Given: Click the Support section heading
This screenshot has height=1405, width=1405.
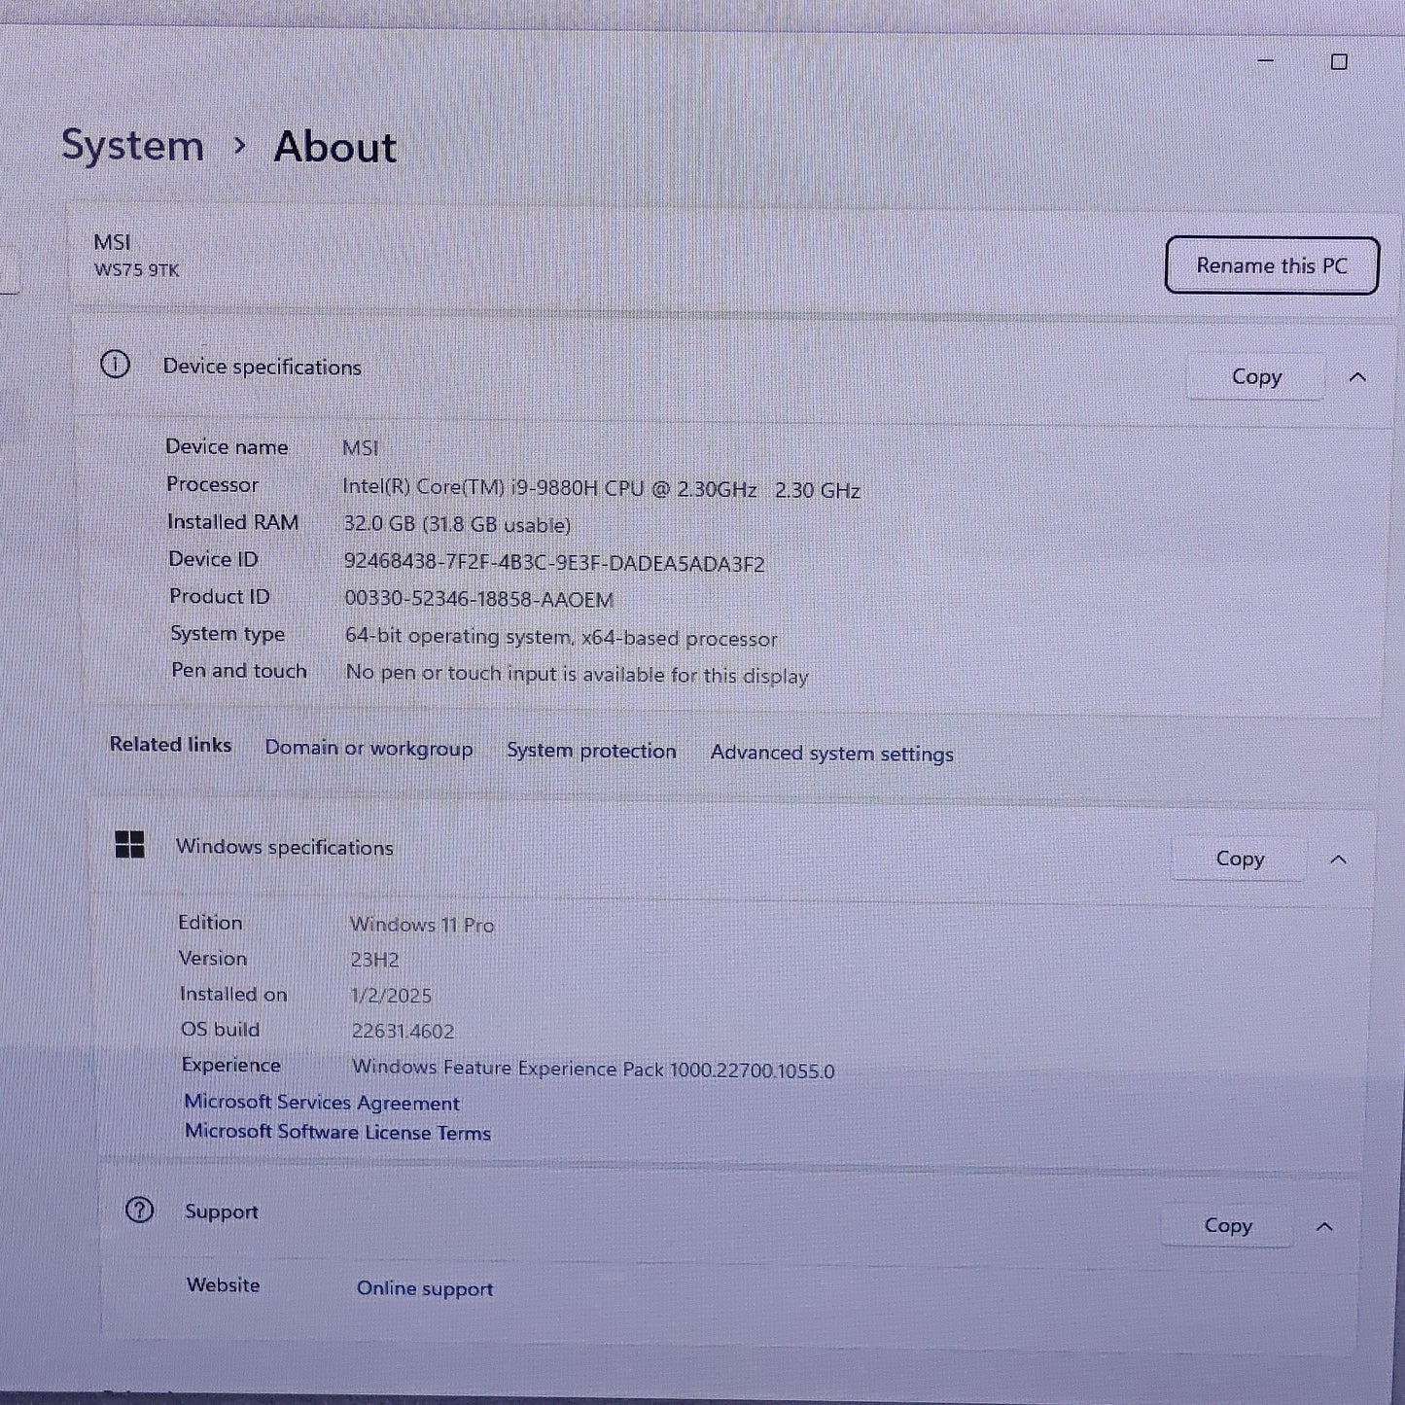Looking at the screenshot, I should pos(222,1212).
